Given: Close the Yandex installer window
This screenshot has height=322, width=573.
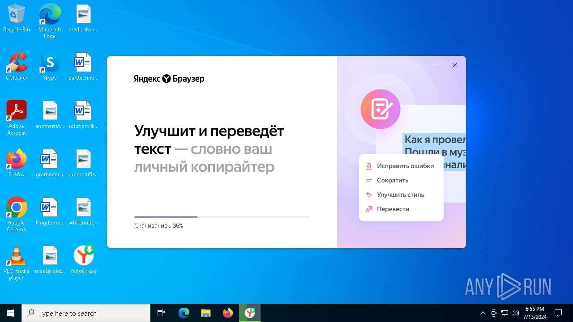Looking at the screenshot, I should pos(455,65).
